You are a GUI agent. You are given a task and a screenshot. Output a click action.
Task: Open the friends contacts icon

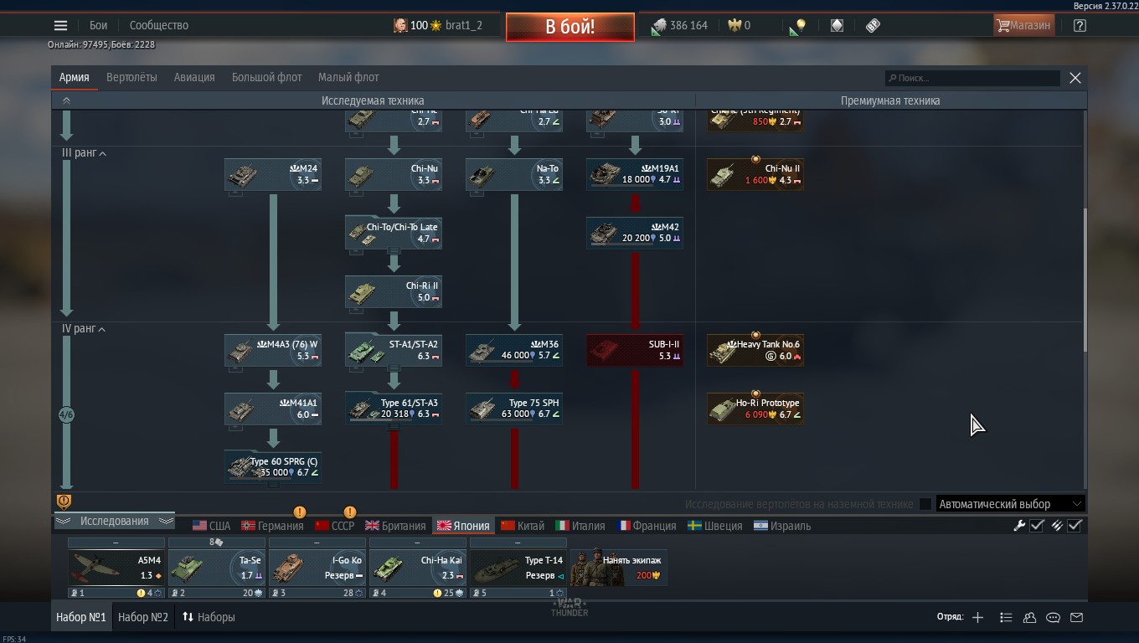tap(1029, 618)
